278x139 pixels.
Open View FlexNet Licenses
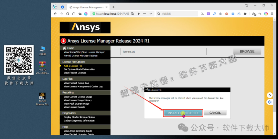[75, 73]
